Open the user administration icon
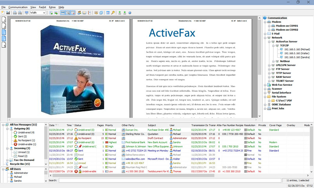This screenshot has width=314, height=188. pos(79,13)
